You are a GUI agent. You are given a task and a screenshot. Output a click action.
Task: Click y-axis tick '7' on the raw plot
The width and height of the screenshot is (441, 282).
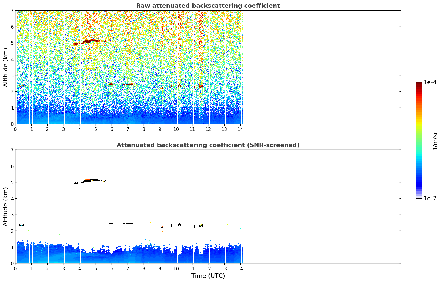(x=12, y=11)
